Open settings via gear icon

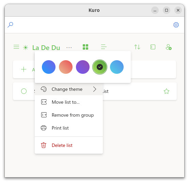point(176,25)
